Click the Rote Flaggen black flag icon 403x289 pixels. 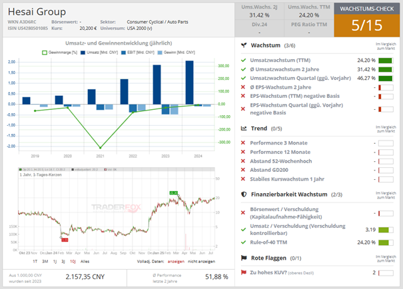pos(244,258)
